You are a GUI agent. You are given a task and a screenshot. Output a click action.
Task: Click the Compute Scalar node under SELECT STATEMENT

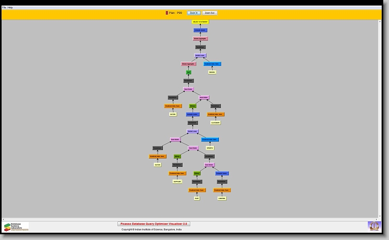pyautogui.click(x=201, y=30)
